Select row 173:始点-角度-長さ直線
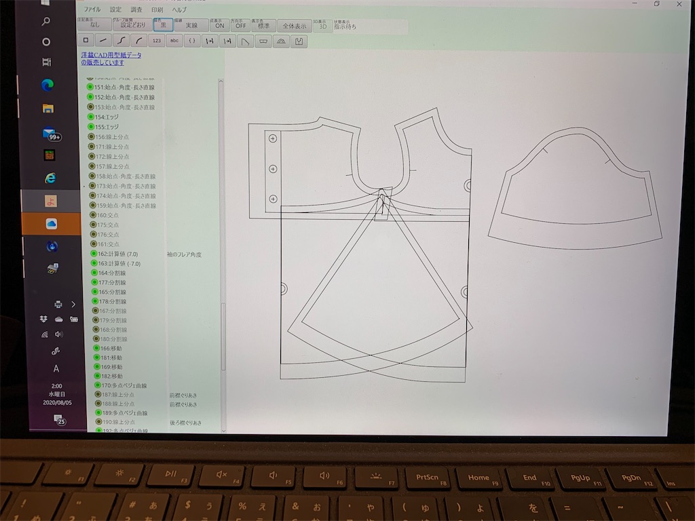695x521 pixels. pyautogui.click(x=122, y=186)
